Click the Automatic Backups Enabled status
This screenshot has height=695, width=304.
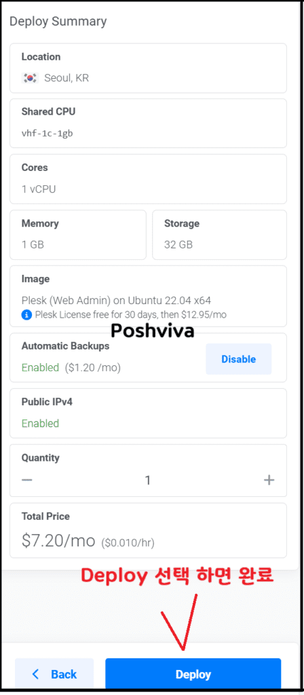[x=40, y=367]
